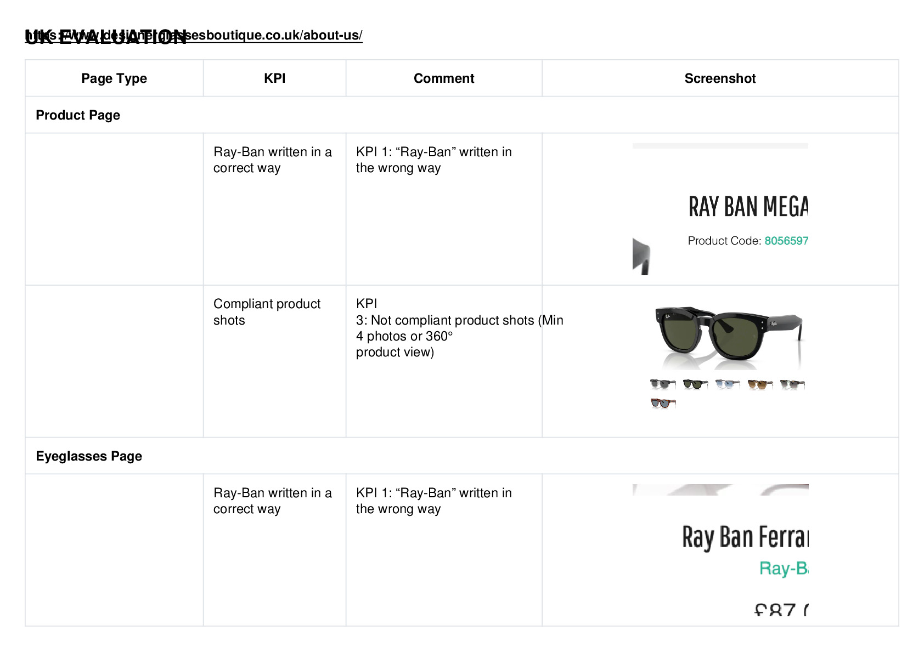Click the RAY BAN MEGA product title
The height and width of the screenshot is (653, 924).
[748, 207]
